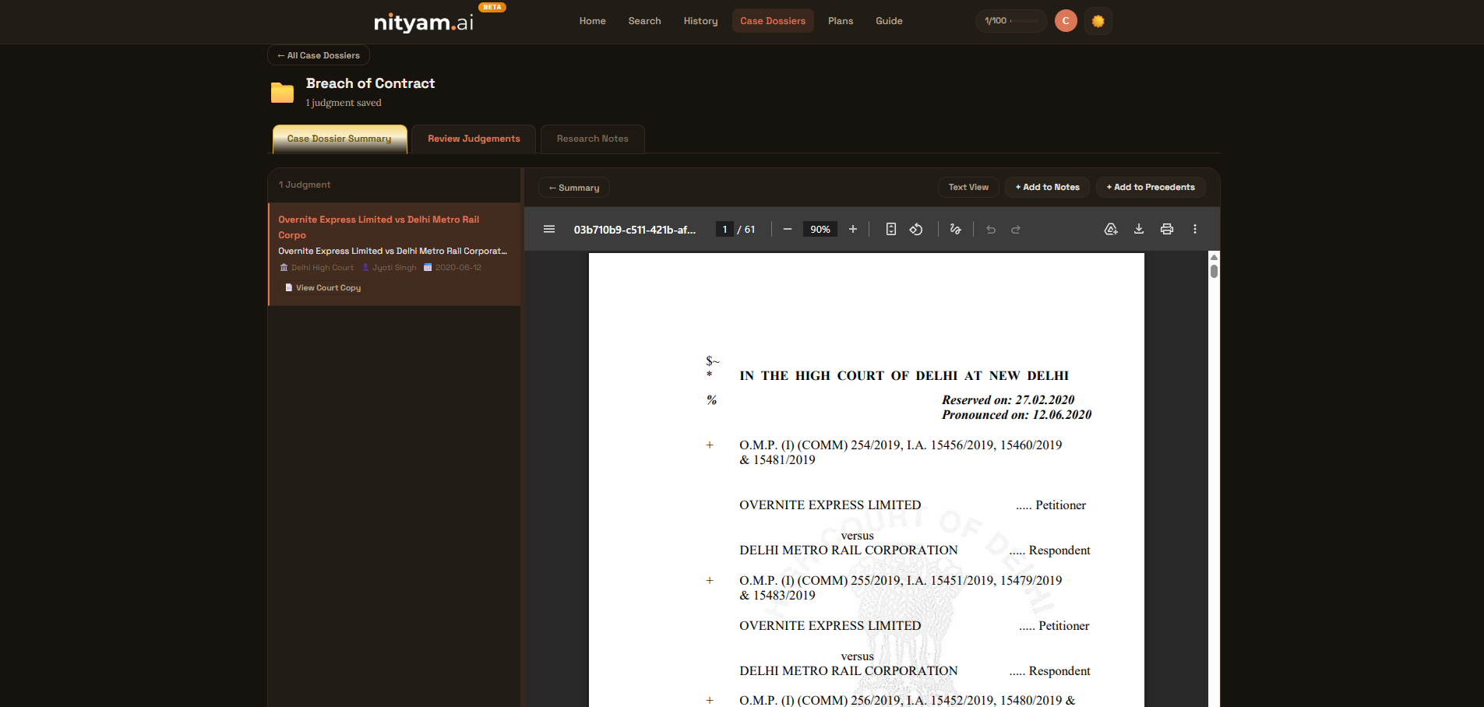Select the draw annotation tool
Screen dimensions: 1484x707
point(956,229)
